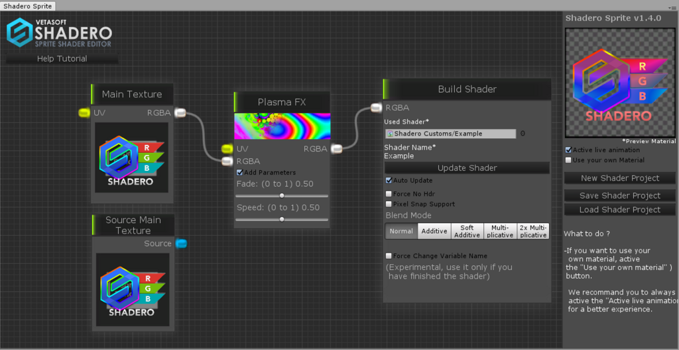The height and width of the screenshot is (350, 679).
Task: Click the RGBA input port on Plasma FX
Action: [x=227, y=161]
